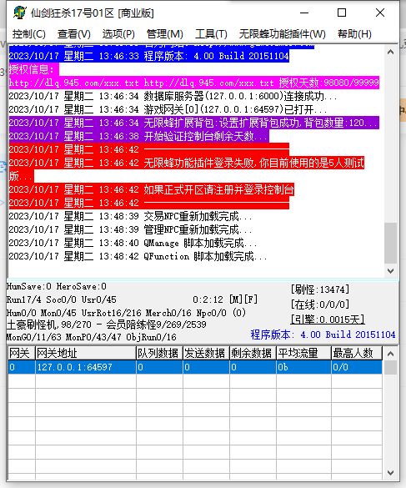Viewport: 406px width, 488px height.
Task: Click the 管理NPC重新加载完成 log line
Action: click(x=130, y=229)
